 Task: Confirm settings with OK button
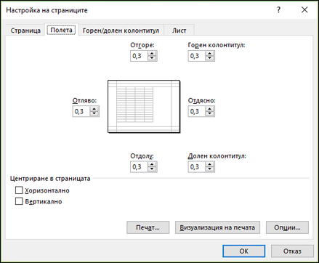point(244,251)
